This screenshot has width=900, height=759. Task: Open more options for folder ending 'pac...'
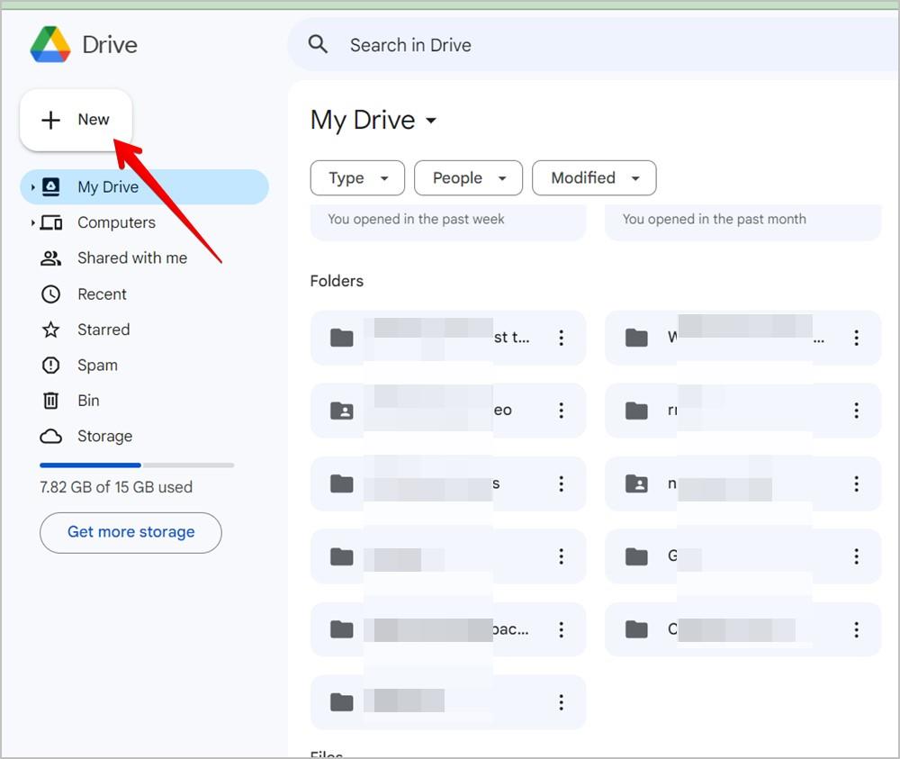(562, 630)
